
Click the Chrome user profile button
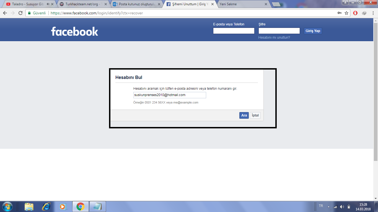346,2
